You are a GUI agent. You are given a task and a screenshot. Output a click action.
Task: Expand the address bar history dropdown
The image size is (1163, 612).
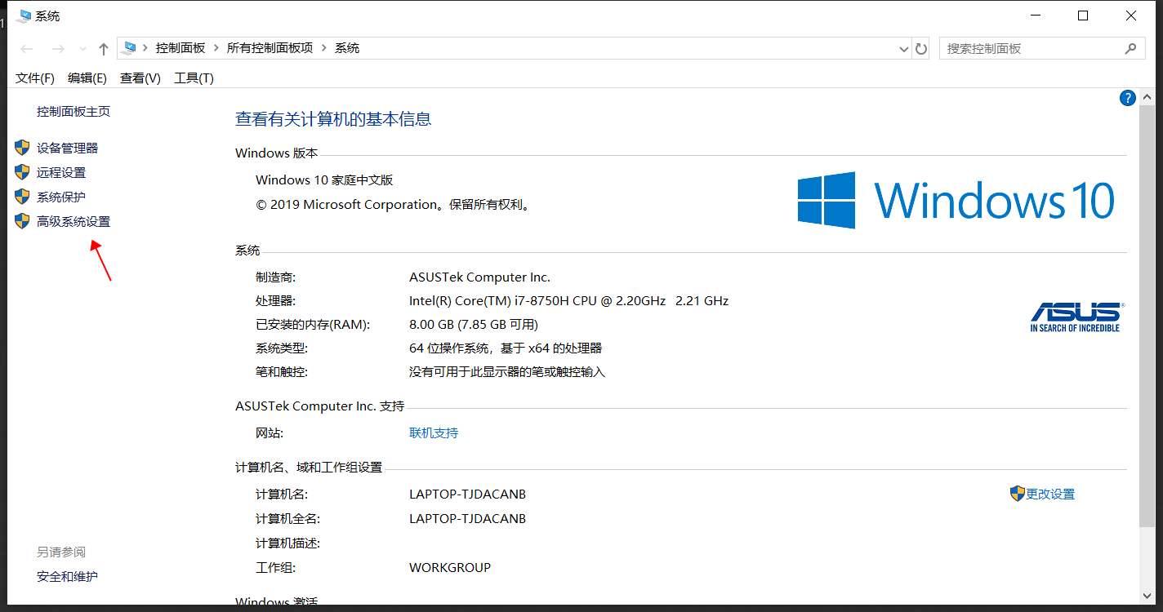click(903, 49)
